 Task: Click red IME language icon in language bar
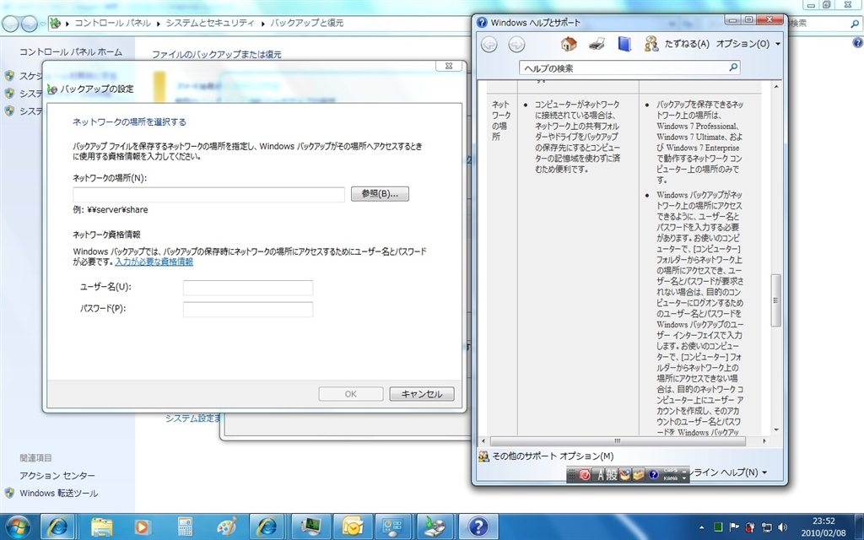tap(585, 474)
